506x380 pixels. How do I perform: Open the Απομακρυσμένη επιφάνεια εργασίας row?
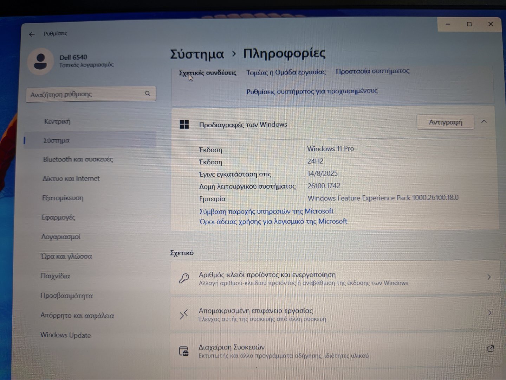coord(335,314)
